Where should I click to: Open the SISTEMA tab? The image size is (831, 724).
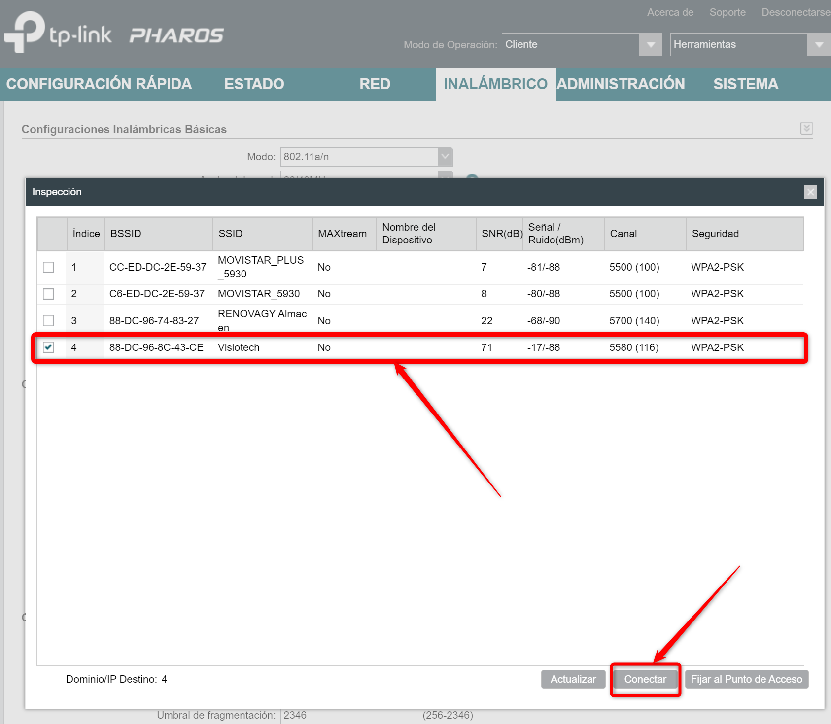pos(746,84)
